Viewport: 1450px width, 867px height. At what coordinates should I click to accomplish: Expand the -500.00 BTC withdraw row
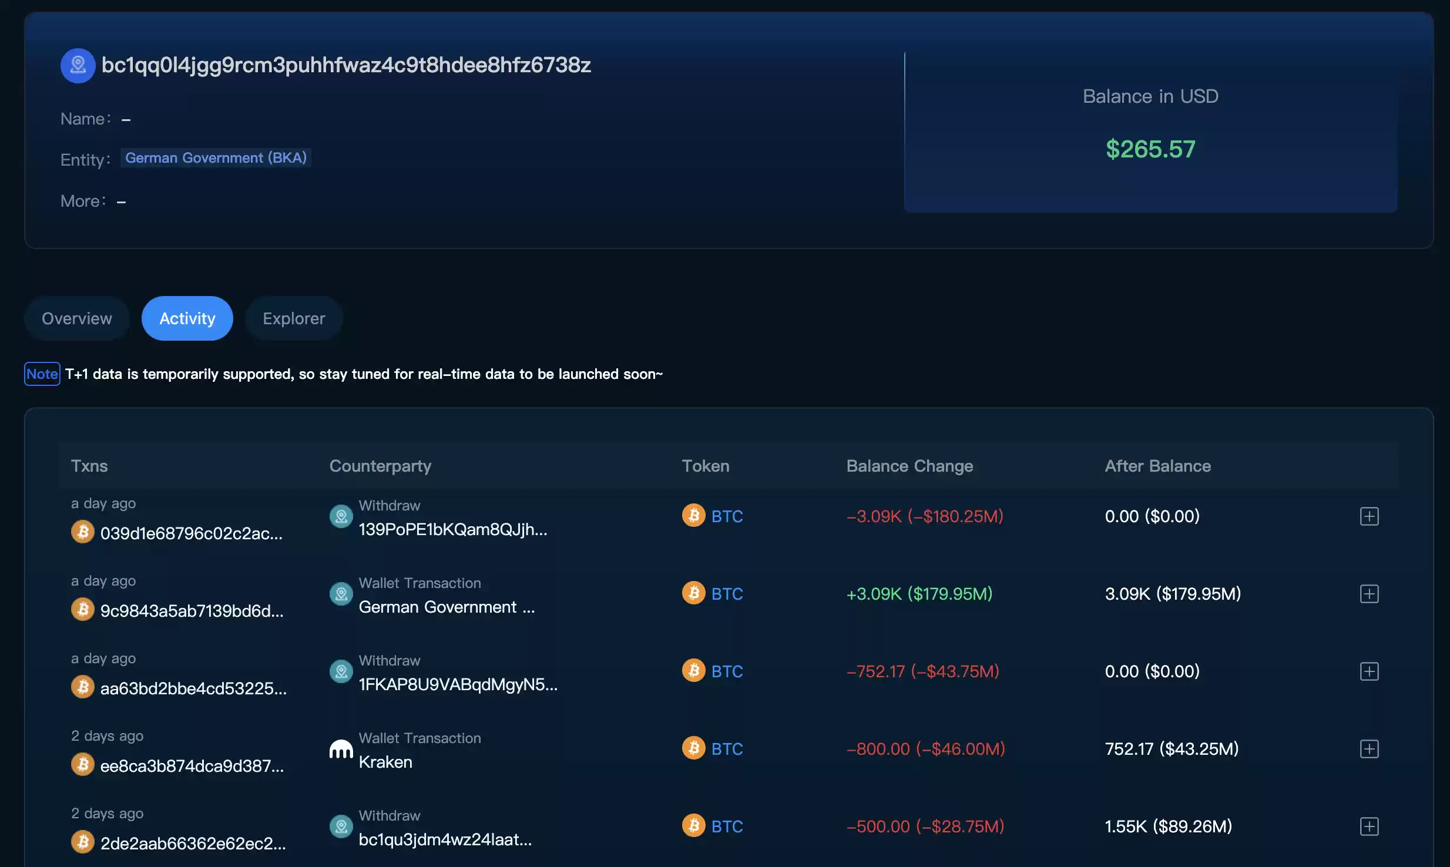[1369, 826]
